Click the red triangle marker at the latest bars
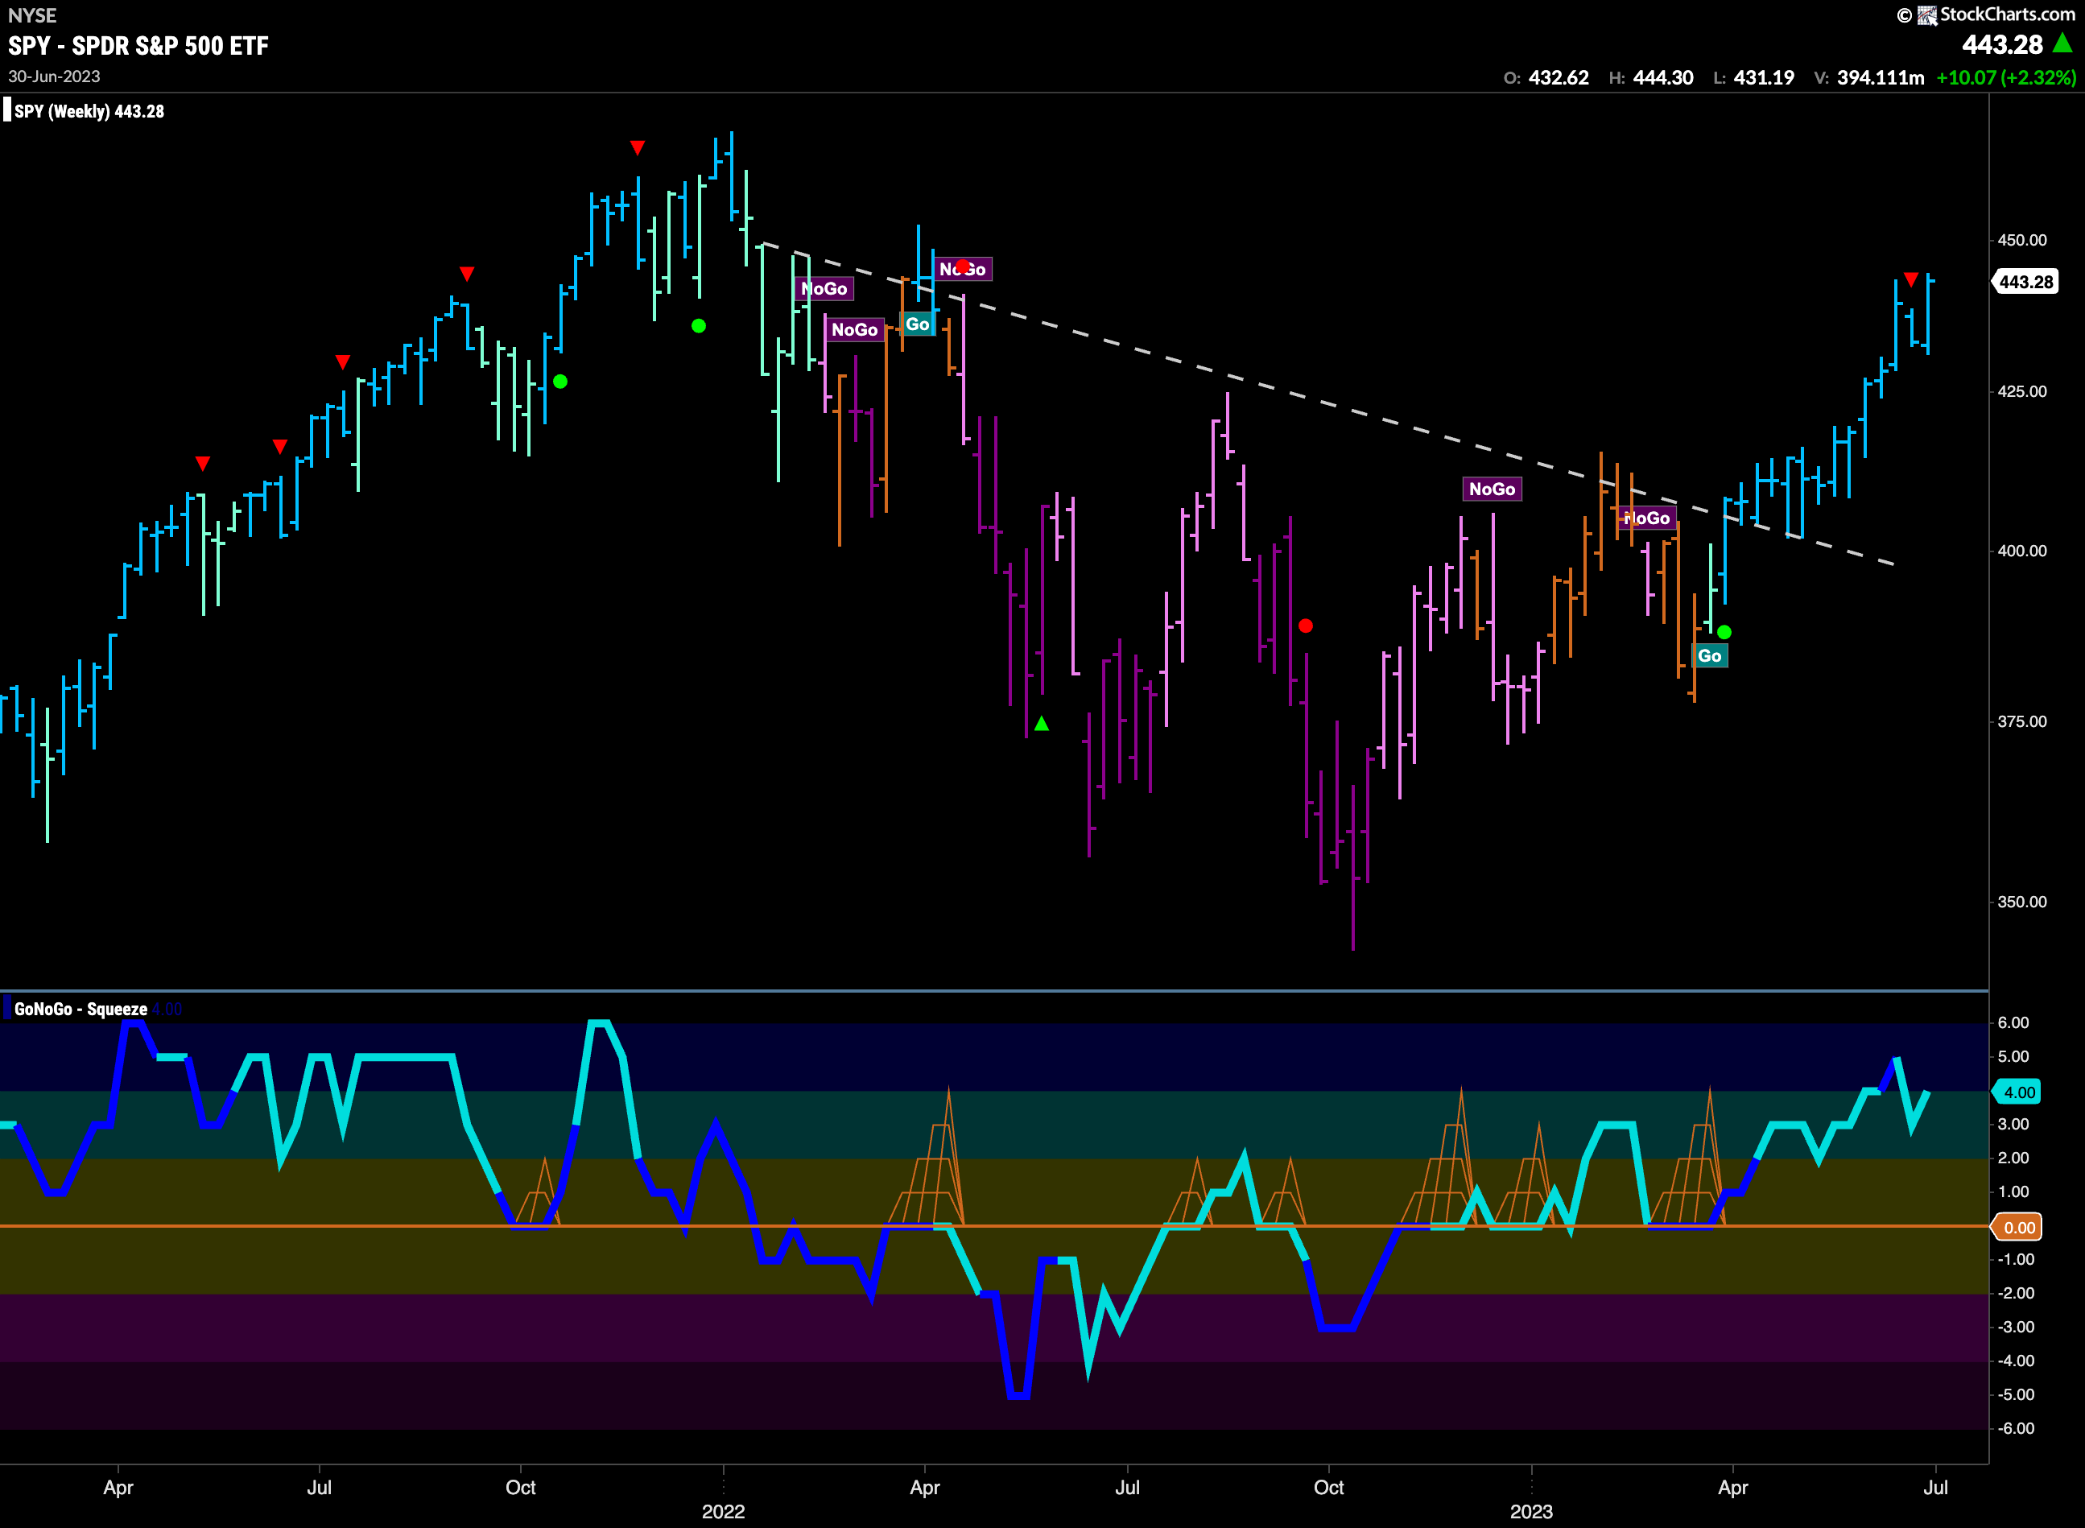Viewport: 2085px width, 1528px height. pos(1911,279)
